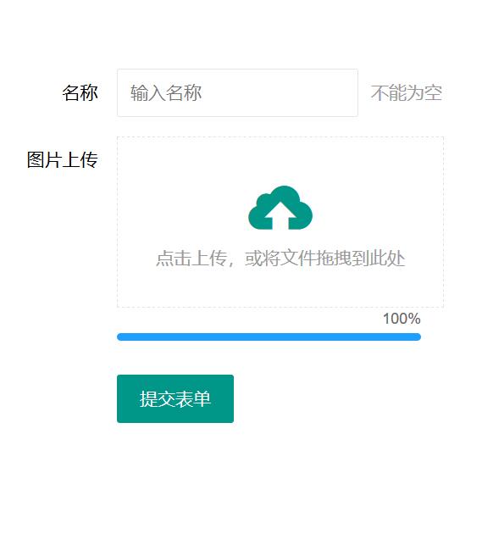The image size is (482, 534).
Task: Click the 不能为空 validation hint
Action: pyautogui.click(x=407, y=92)
